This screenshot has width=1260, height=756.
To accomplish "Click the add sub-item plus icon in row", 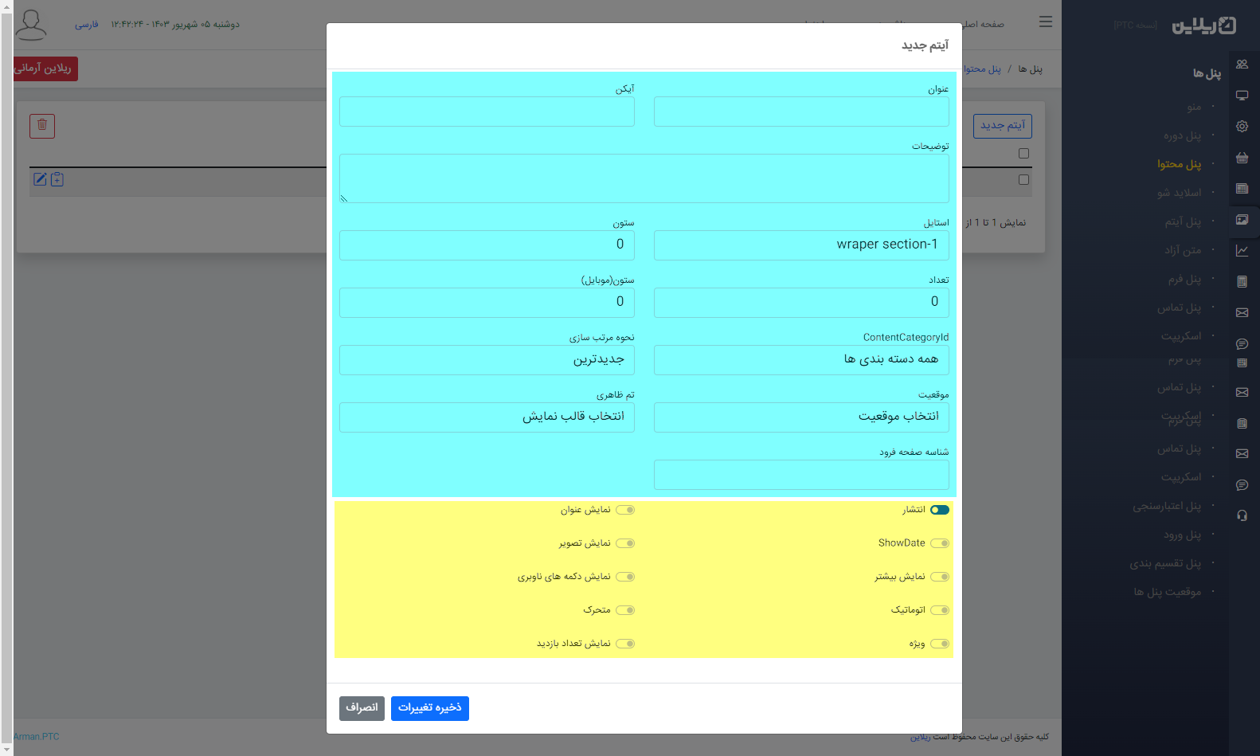I will 57,179.
